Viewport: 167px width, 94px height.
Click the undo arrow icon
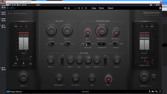tap(65, 8)
